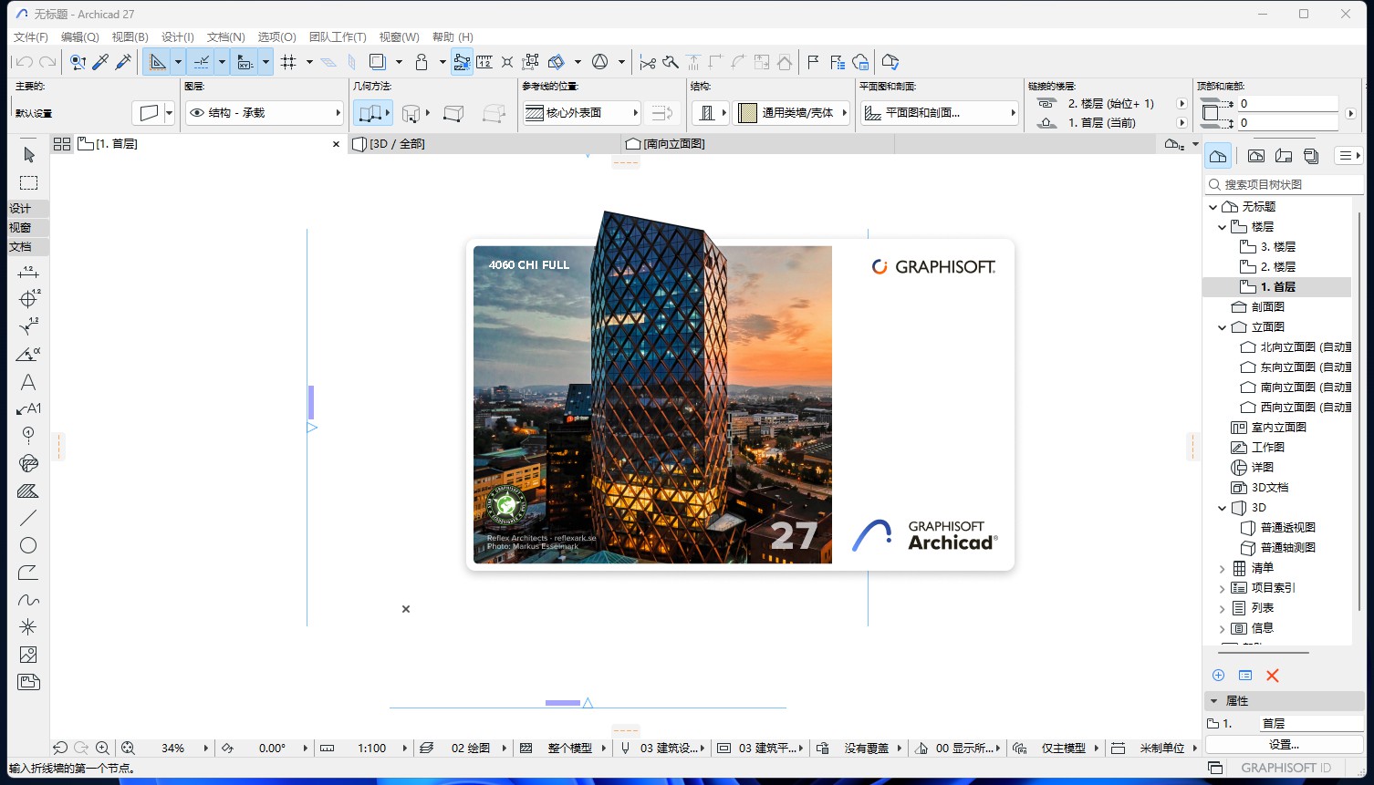The image size is (1374, 785).
Task: Collapse the 立面图 tree node
Action: point(1223,327)
